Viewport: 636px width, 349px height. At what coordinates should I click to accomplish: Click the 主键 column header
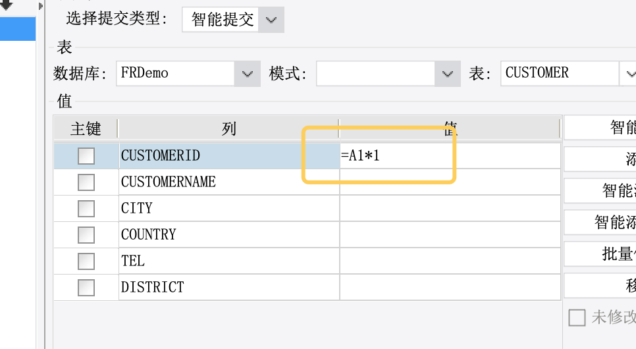coord(86,128)
